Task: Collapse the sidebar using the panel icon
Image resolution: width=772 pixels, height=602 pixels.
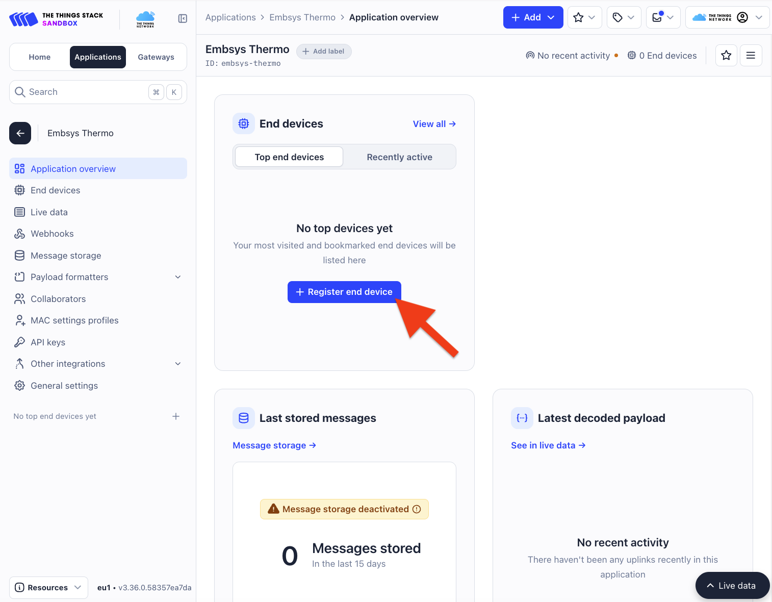Action: 183,19
